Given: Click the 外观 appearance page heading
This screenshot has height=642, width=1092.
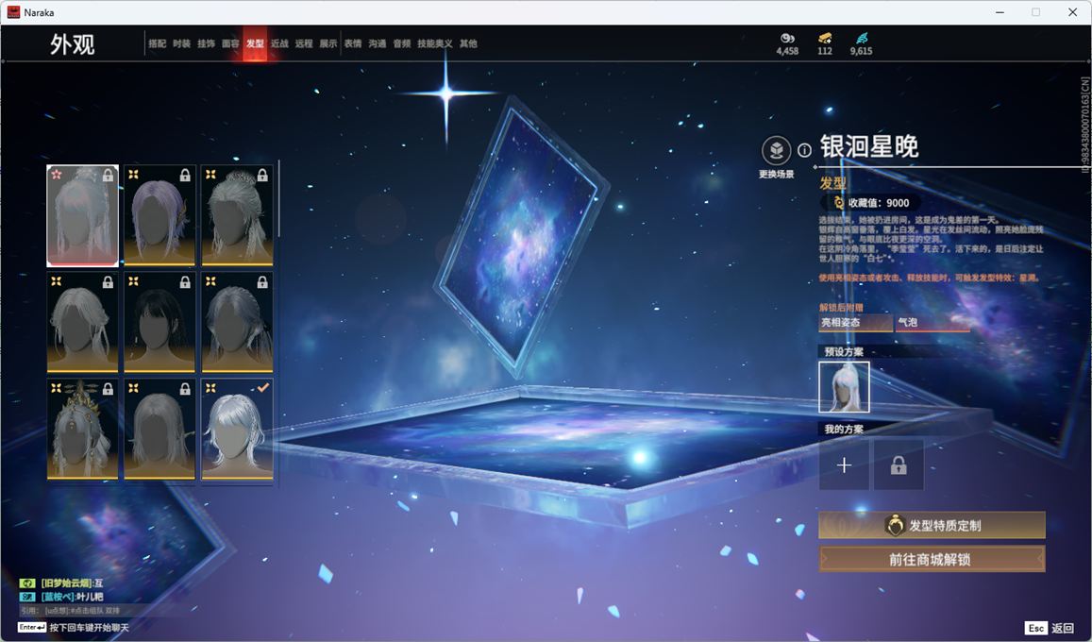Looking at the screenshot, I should (x=72, y=44).
